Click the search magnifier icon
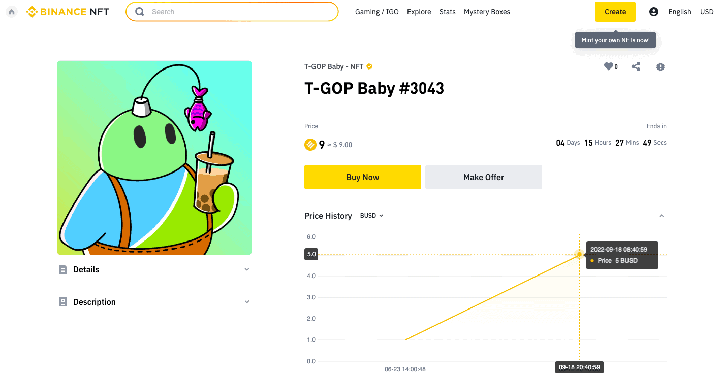The image size is (722, 378). pos(140,12)
